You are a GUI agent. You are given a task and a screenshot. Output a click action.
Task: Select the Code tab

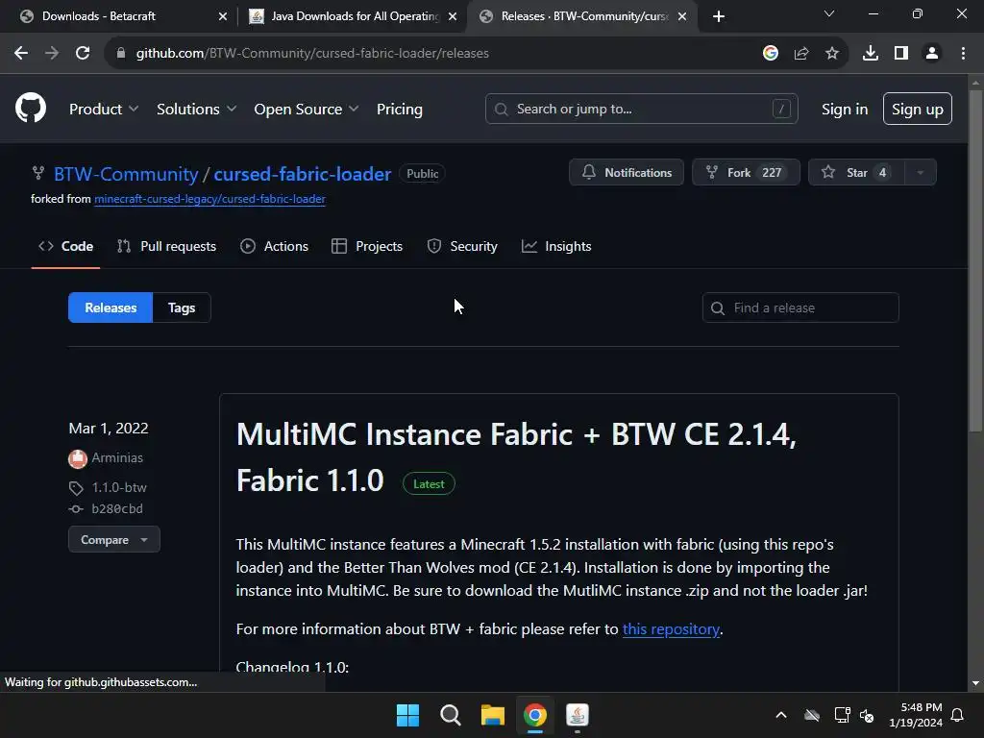(65, 246)
